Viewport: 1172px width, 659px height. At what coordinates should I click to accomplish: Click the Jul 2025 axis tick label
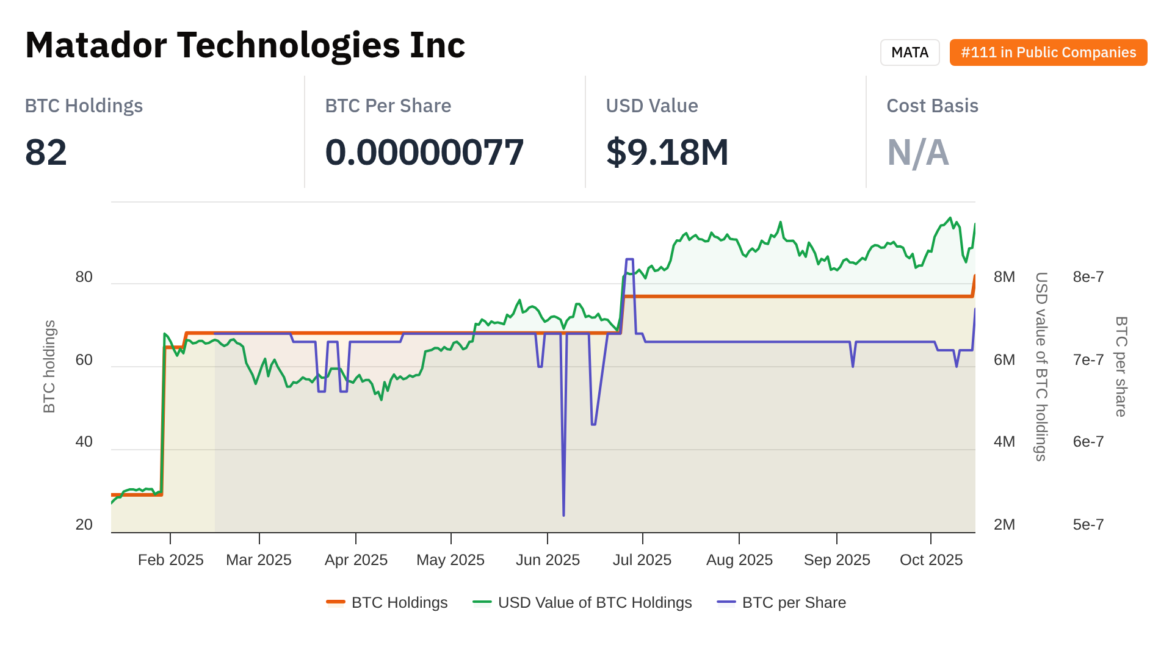(x=642, y=560)
